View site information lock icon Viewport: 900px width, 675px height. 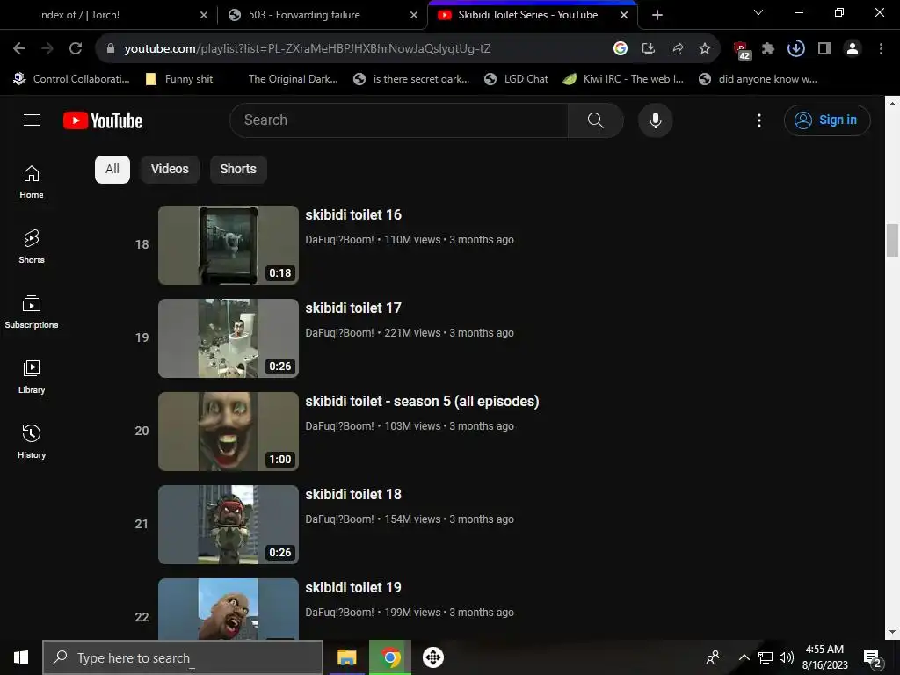click(110, 49)
